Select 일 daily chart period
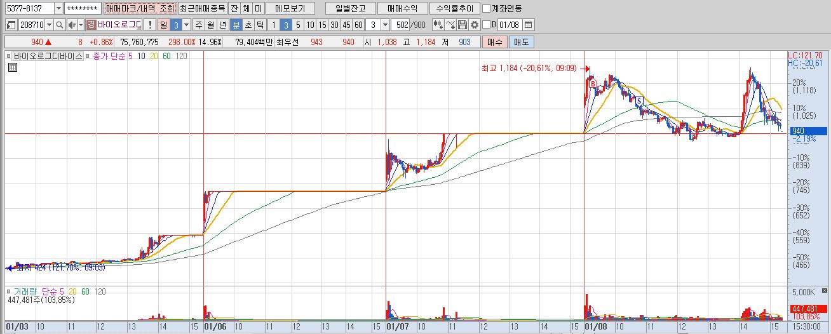 click(x=163, y=25)
